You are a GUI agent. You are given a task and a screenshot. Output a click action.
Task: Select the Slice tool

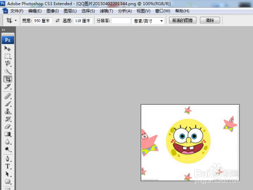click(8, 86)
